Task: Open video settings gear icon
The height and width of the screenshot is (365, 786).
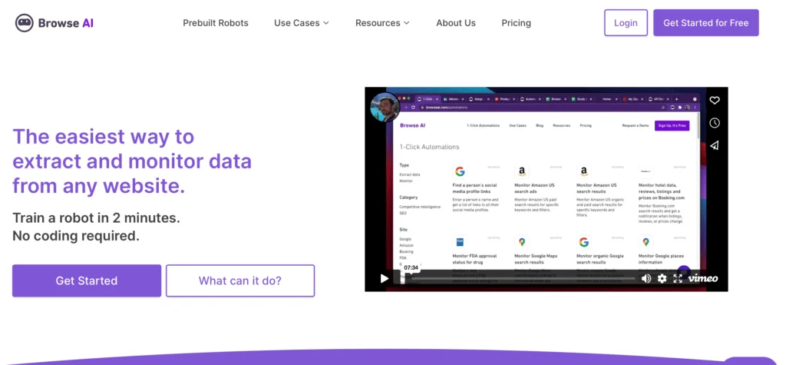Action: tap(662, 278)
